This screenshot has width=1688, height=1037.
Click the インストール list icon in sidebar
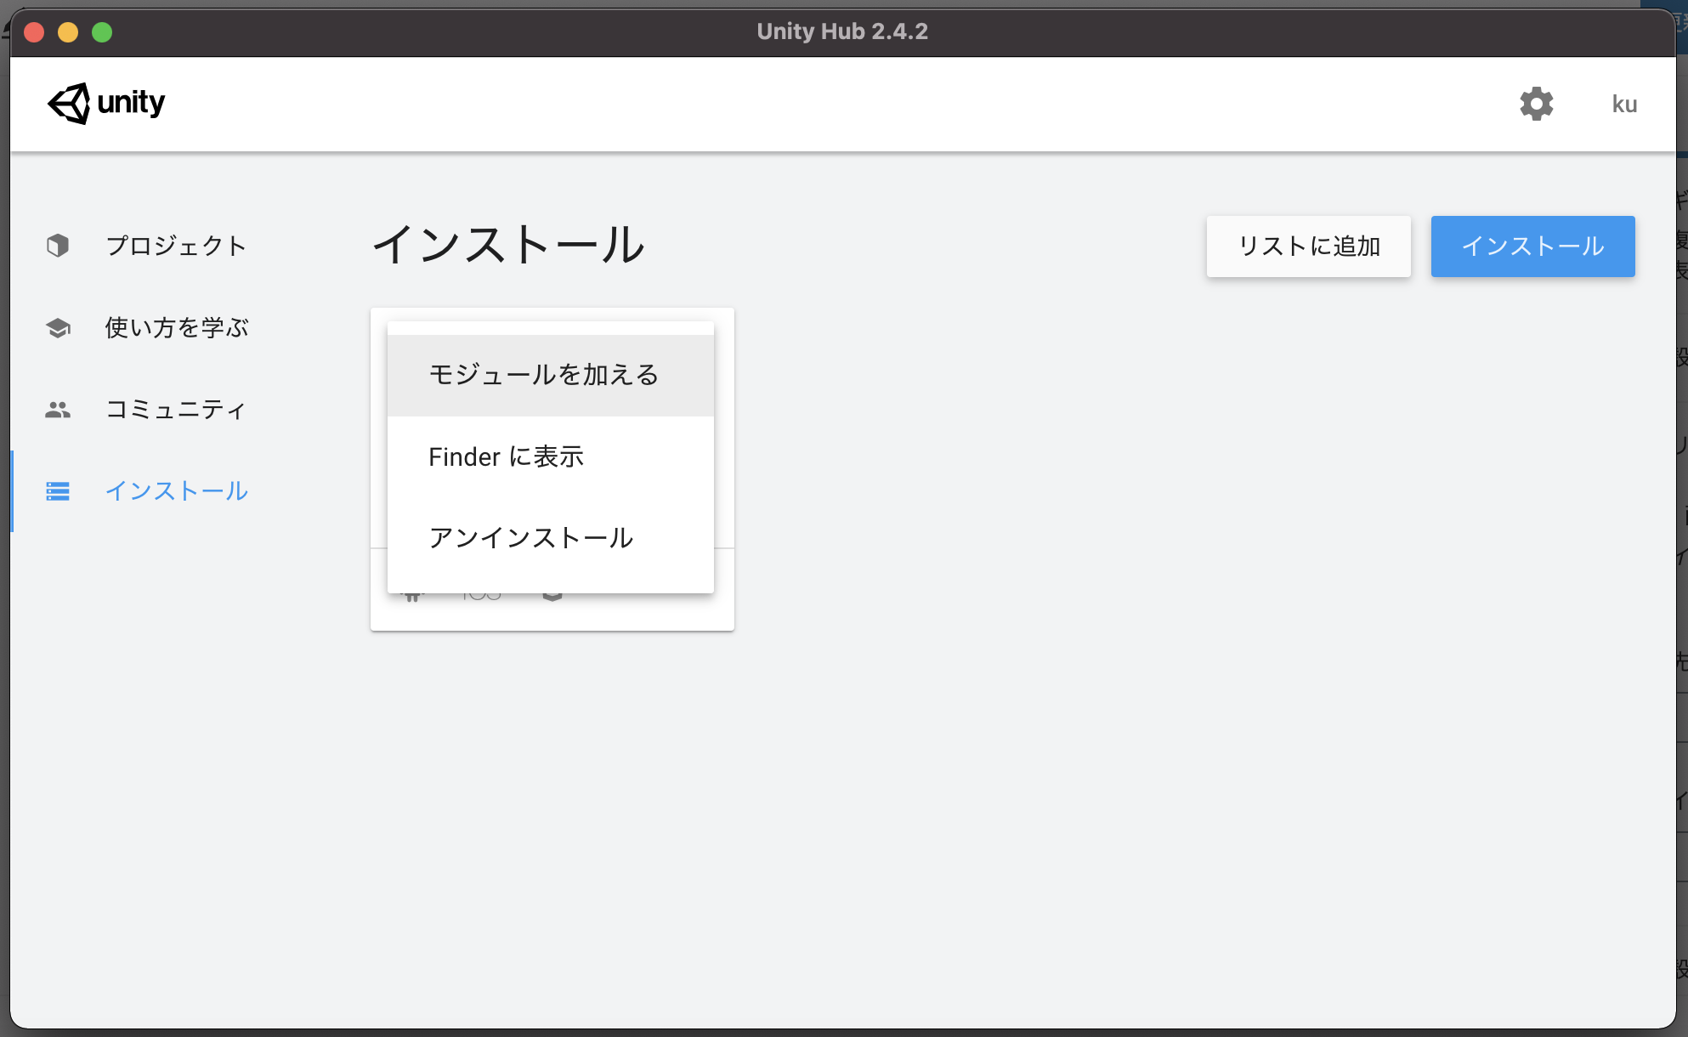click(x=58, y=491)
